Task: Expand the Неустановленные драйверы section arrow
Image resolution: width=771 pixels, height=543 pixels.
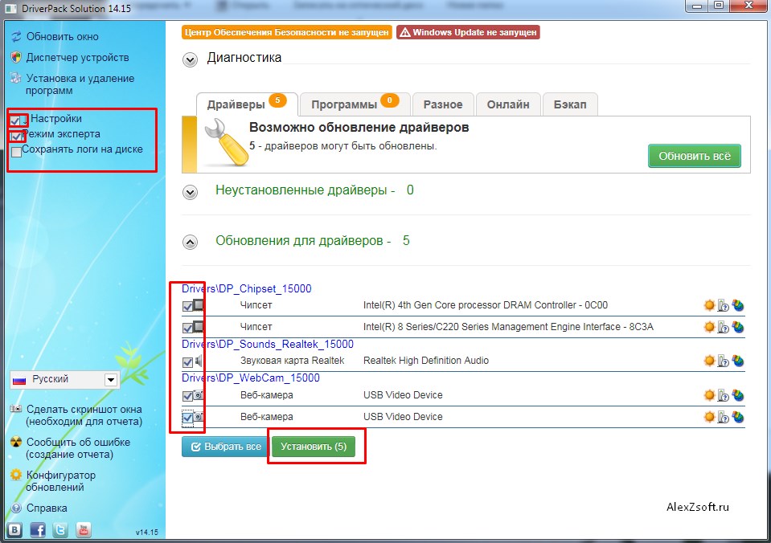Action: click(x=190, y=192)
